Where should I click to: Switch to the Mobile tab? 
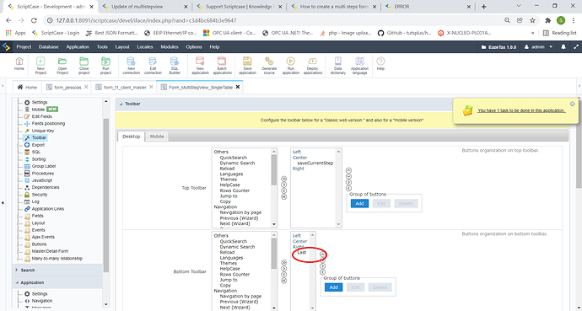coord(157,137)
